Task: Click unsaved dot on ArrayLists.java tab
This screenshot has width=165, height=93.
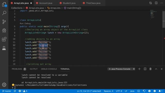Action: point(31,3)
